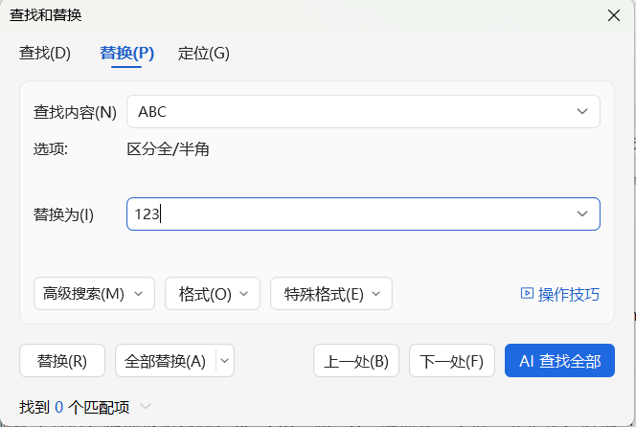This screenshot has width=636, height=427.
Task: Click the play icon beside 操作技巧
Action: (x=527, y=294)
